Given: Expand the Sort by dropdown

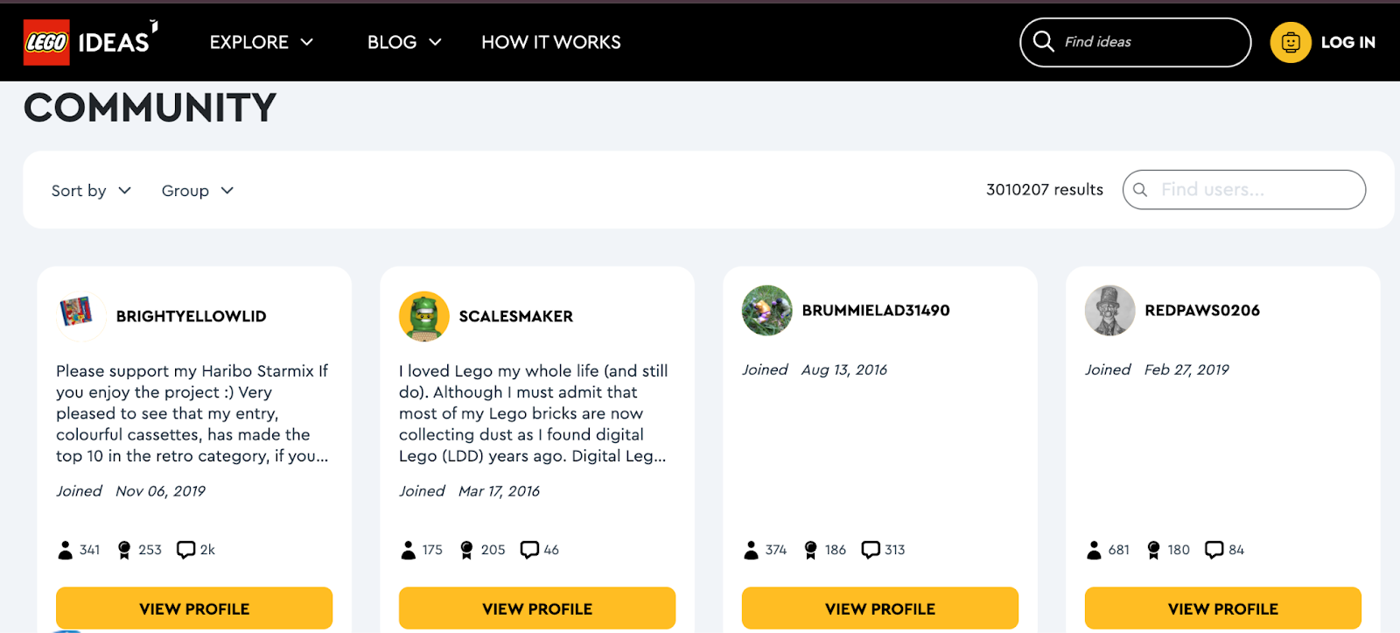Looking at the screenshot, I should [x=91, y=191].
